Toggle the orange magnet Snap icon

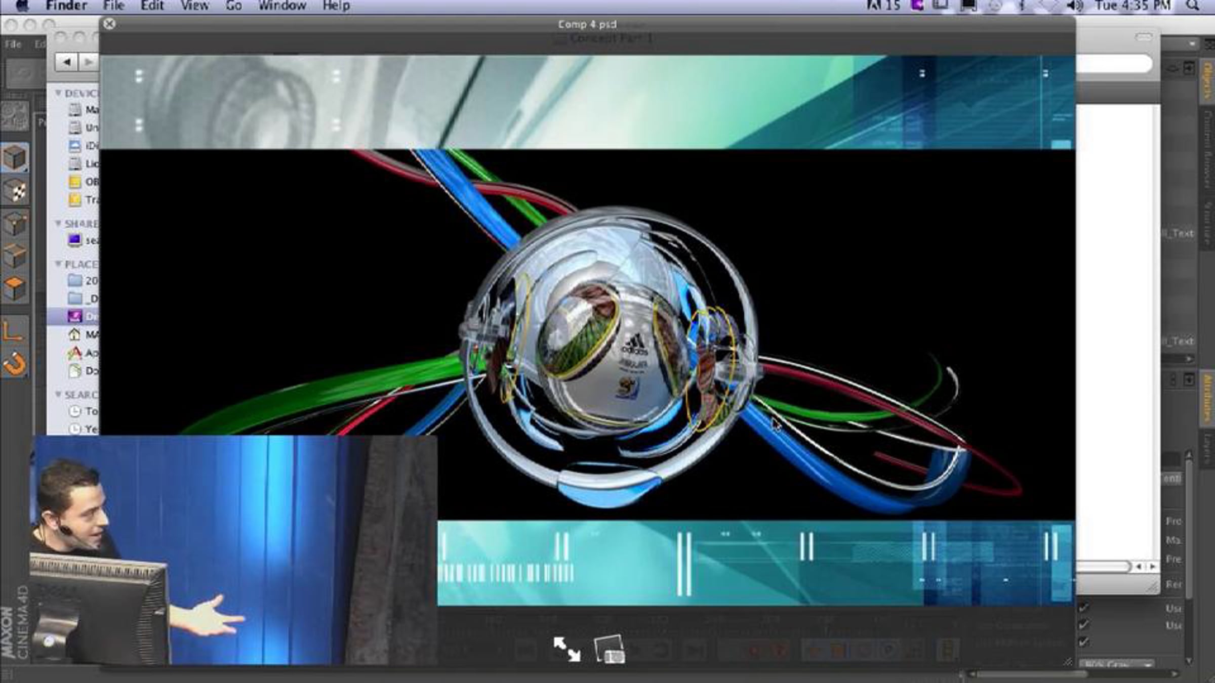(15, 364)
